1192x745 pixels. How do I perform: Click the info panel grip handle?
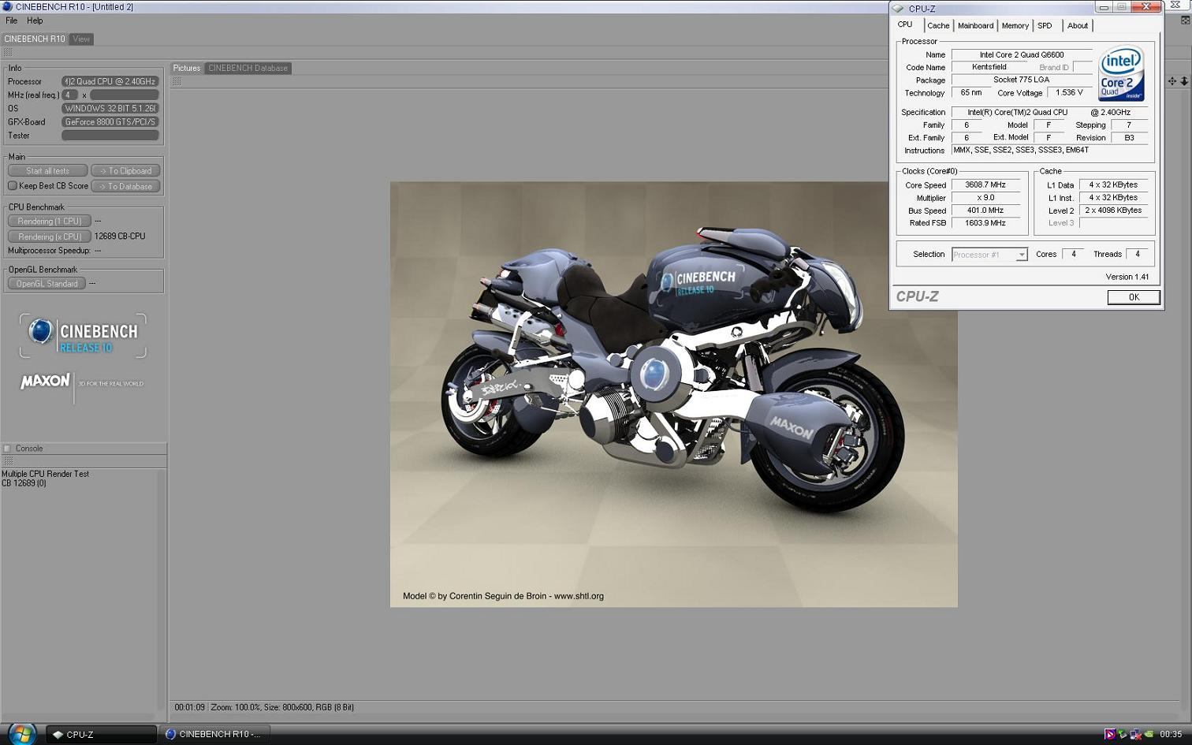click(x=8, y=52)
